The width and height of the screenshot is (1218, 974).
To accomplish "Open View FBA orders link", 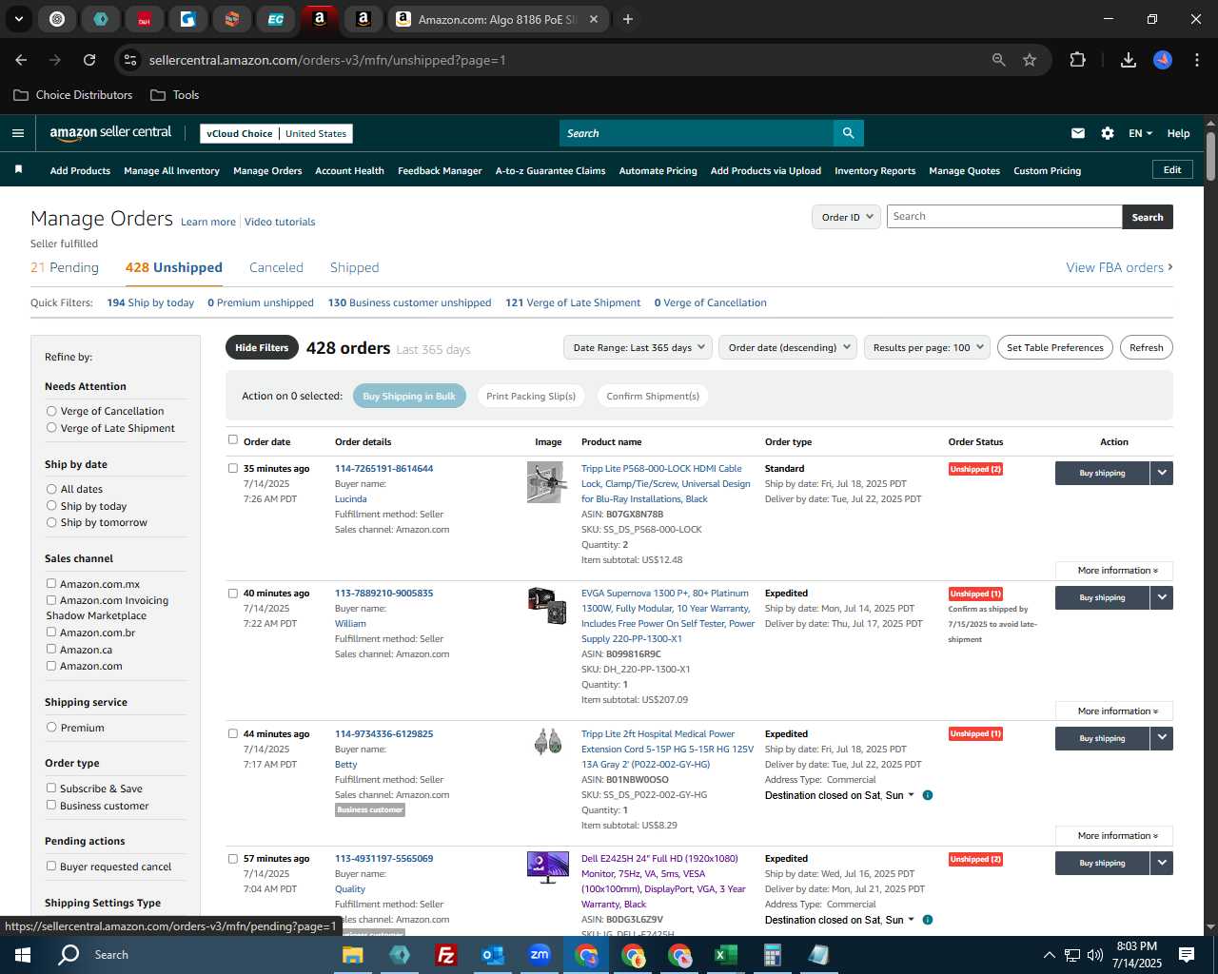I will [1119, 268].
